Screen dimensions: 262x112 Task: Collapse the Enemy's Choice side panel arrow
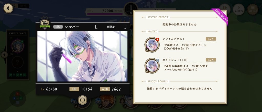(4, 55)
